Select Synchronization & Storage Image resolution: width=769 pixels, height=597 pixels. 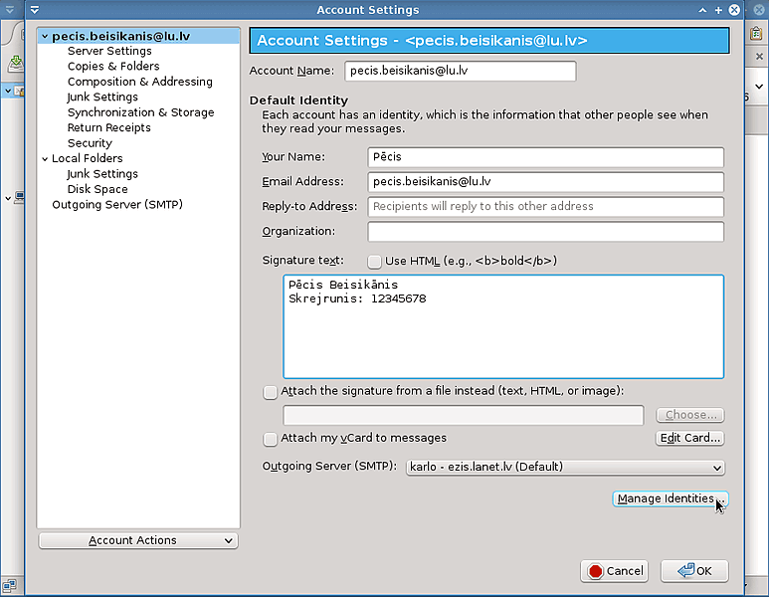[140, 112]
